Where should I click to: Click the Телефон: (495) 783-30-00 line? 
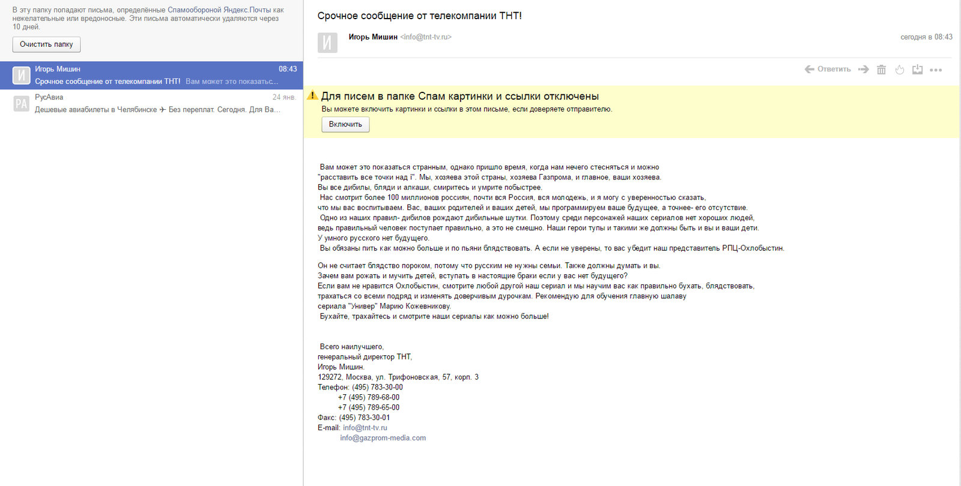pyautogui.click(x=360, y=388)
